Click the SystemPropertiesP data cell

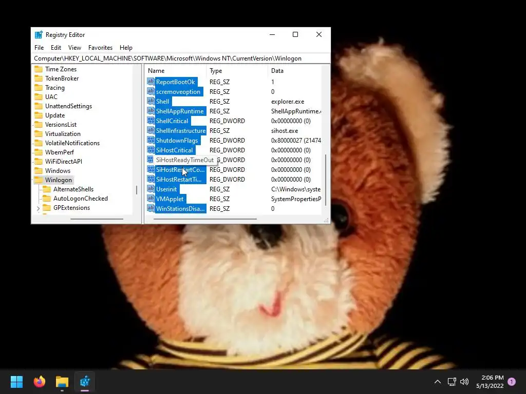296,199
